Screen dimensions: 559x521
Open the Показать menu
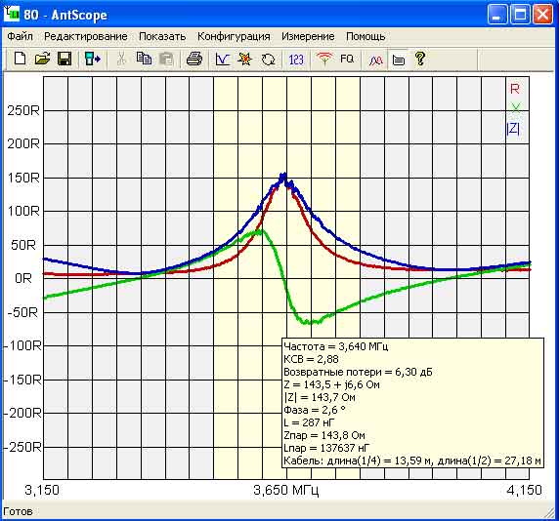click(162, 36)
